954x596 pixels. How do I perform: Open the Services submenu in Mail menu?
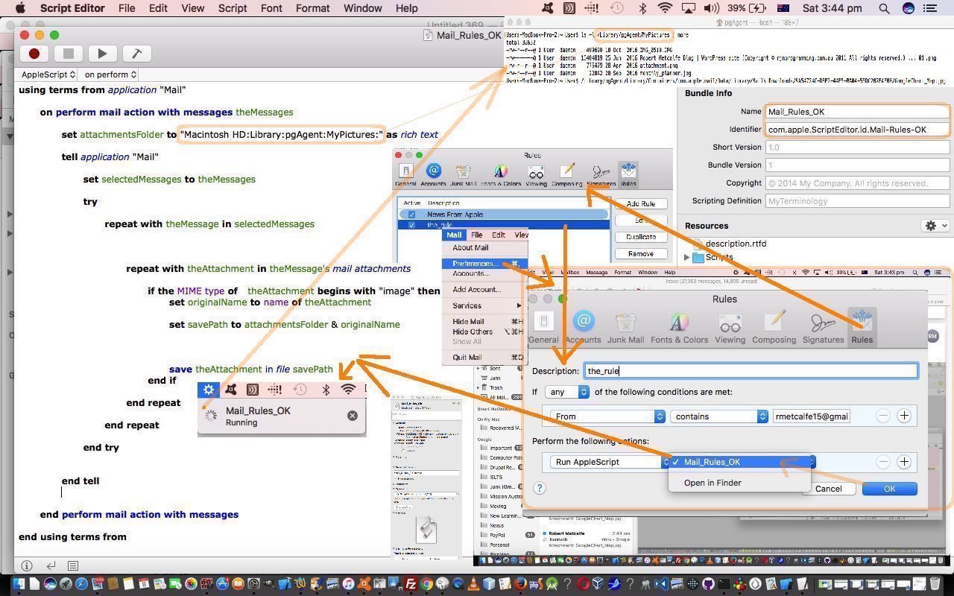pos(486,305)
